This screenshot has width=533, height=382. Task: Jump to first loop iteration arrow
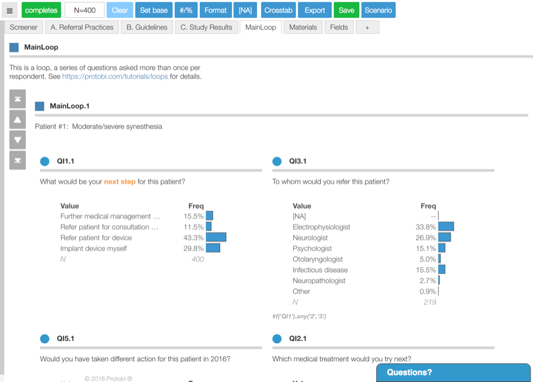[x=17, y=99]
